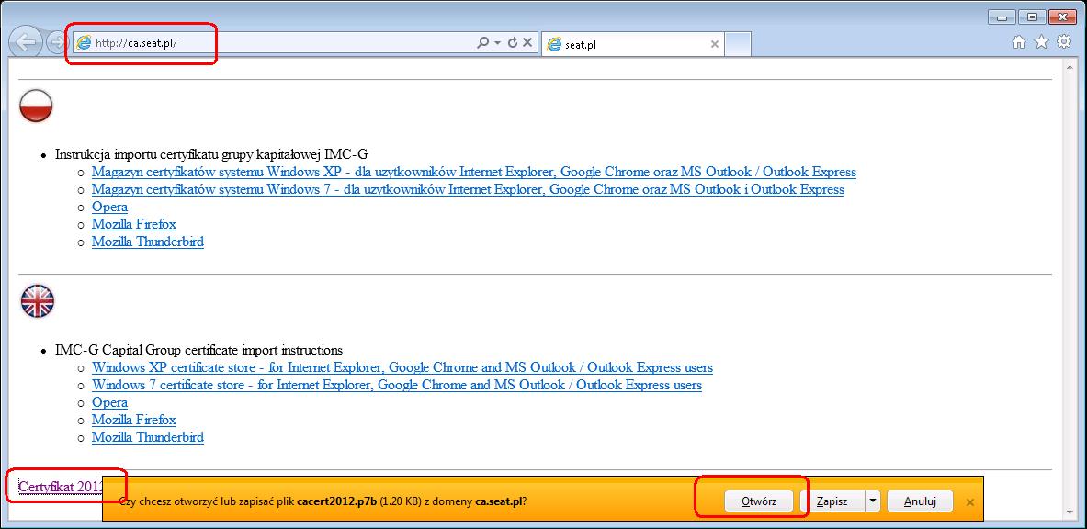
Task: Click the magnifier search icon in address bar
Action: click(x=482, y=43)
